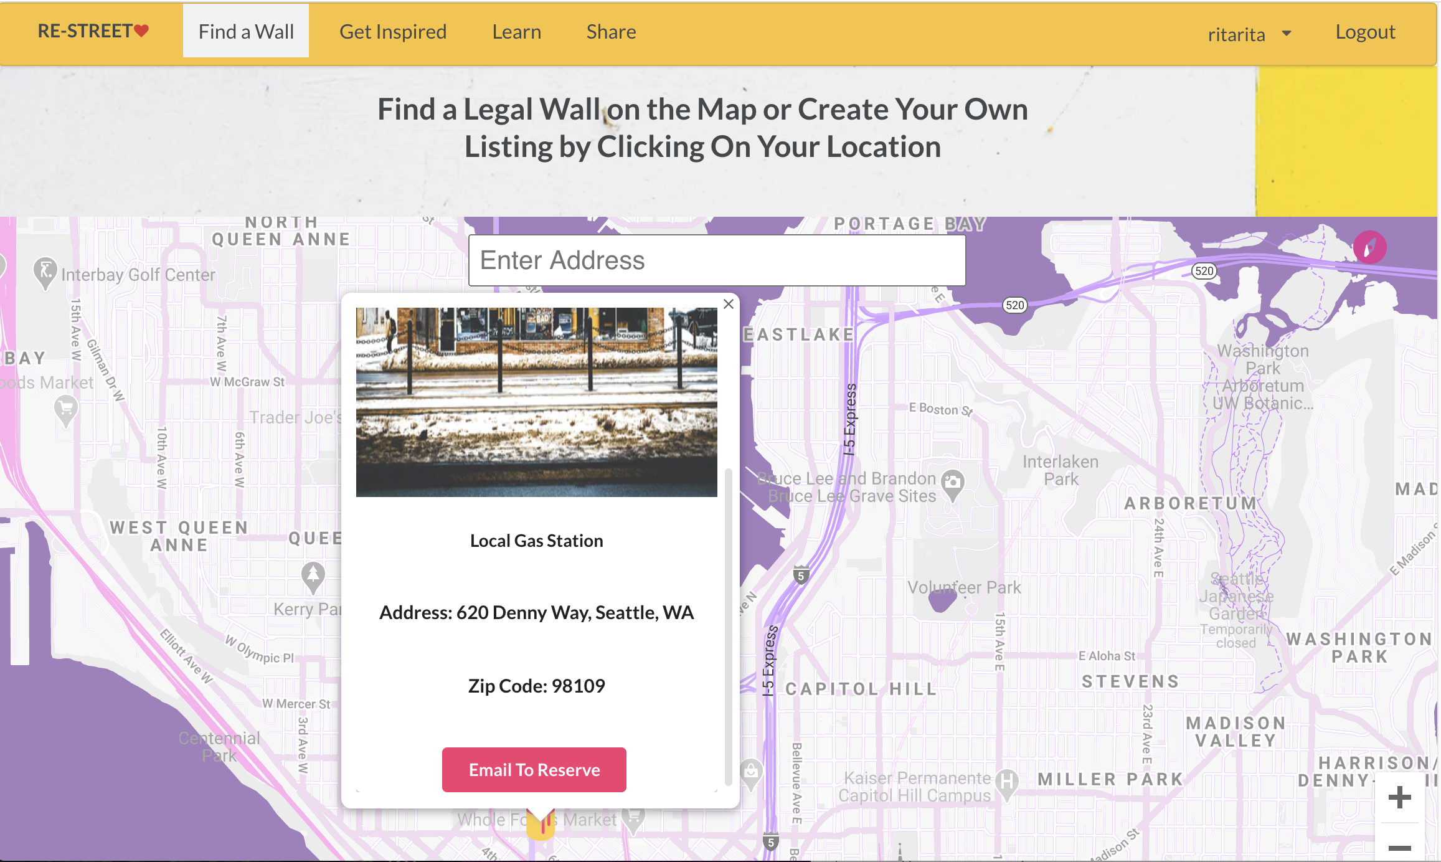Click the pink compass icon on map
This screenshot has width=1441, height=862.
click(1369, 247)
